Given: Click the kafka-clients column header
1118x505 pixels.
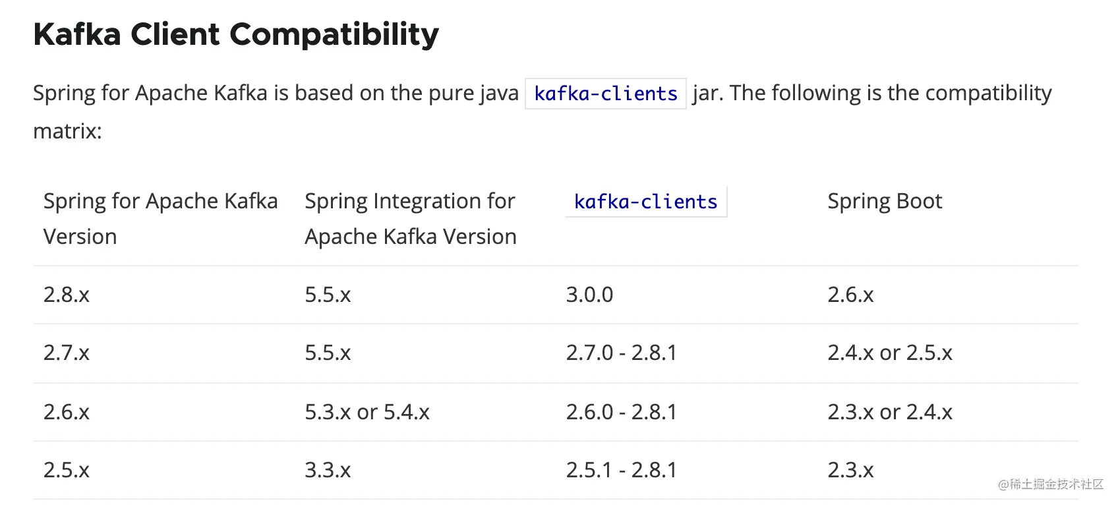Looking at the screenshot, I should [646, 202].
